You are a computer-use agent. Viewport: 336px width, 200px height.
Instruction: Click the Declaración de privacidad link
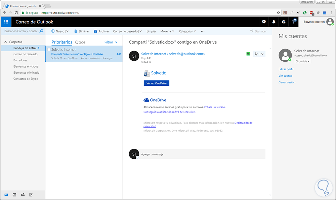tap(243, 123)
